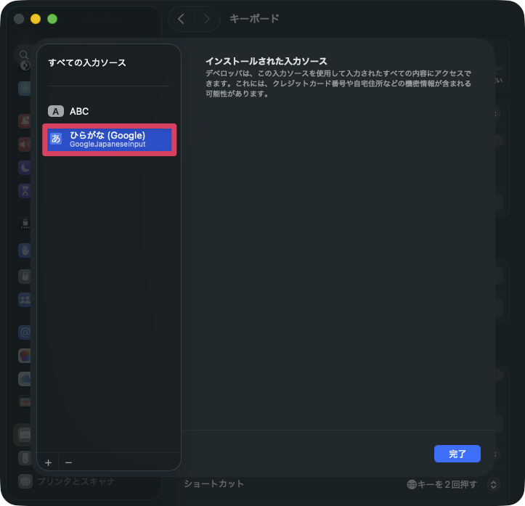
Task: Open the mouse icon sidebar item
Action: click(25, 458)
